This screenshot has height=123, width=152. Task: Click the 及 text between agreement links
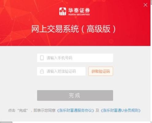[97, 110]
